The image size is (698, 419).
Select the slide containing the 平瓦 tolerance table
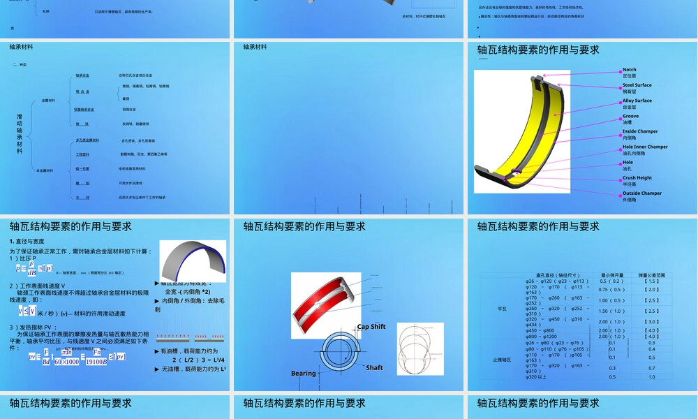click(x=582, y=304)
